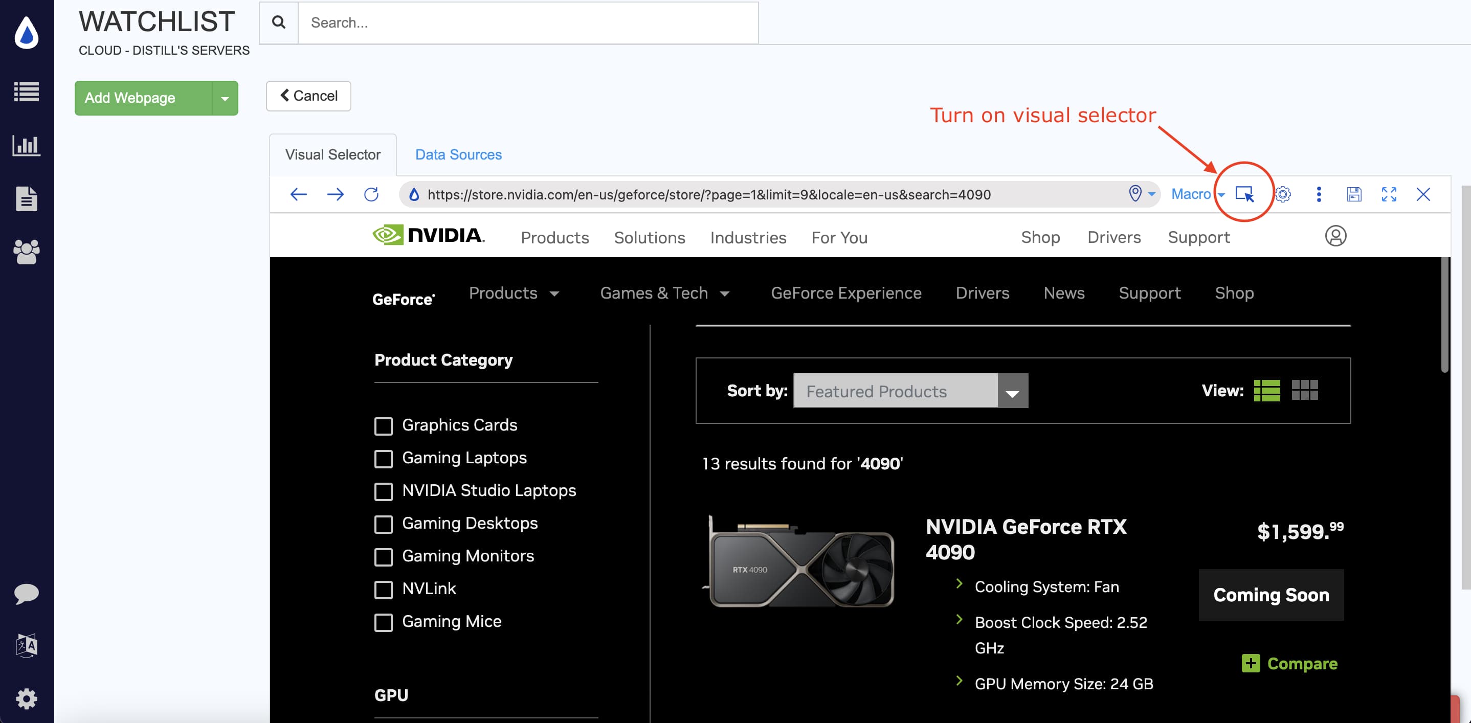
Task: Check the NVIDIA Studio Laptops filter
Action: point(383,491)
